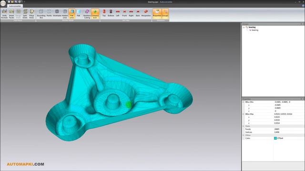Collapse the BBox Max property

tap(244, 114)
